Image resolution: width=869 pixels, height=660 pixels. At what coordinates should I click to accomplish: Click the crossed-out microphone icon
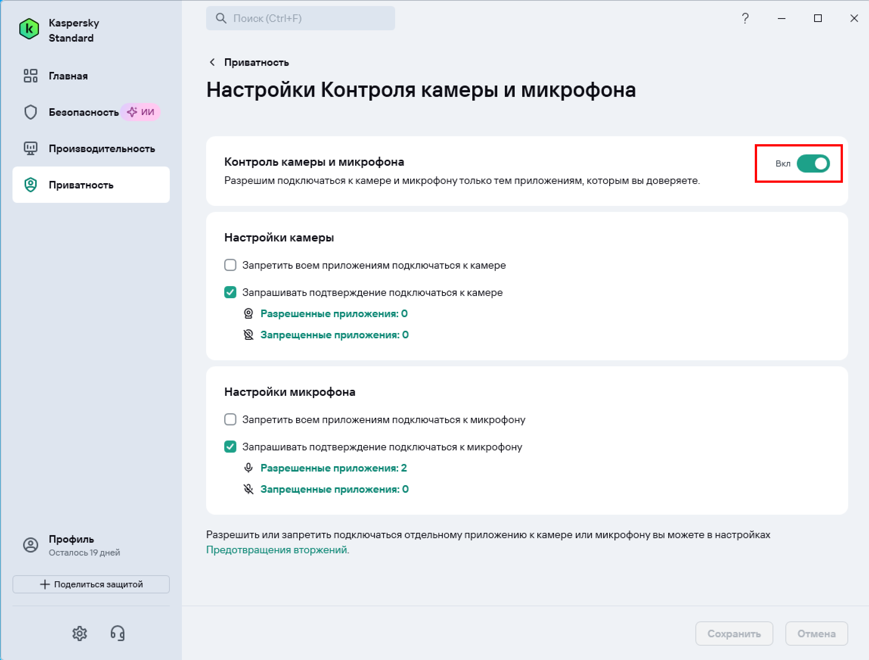(x=248, y=489)
